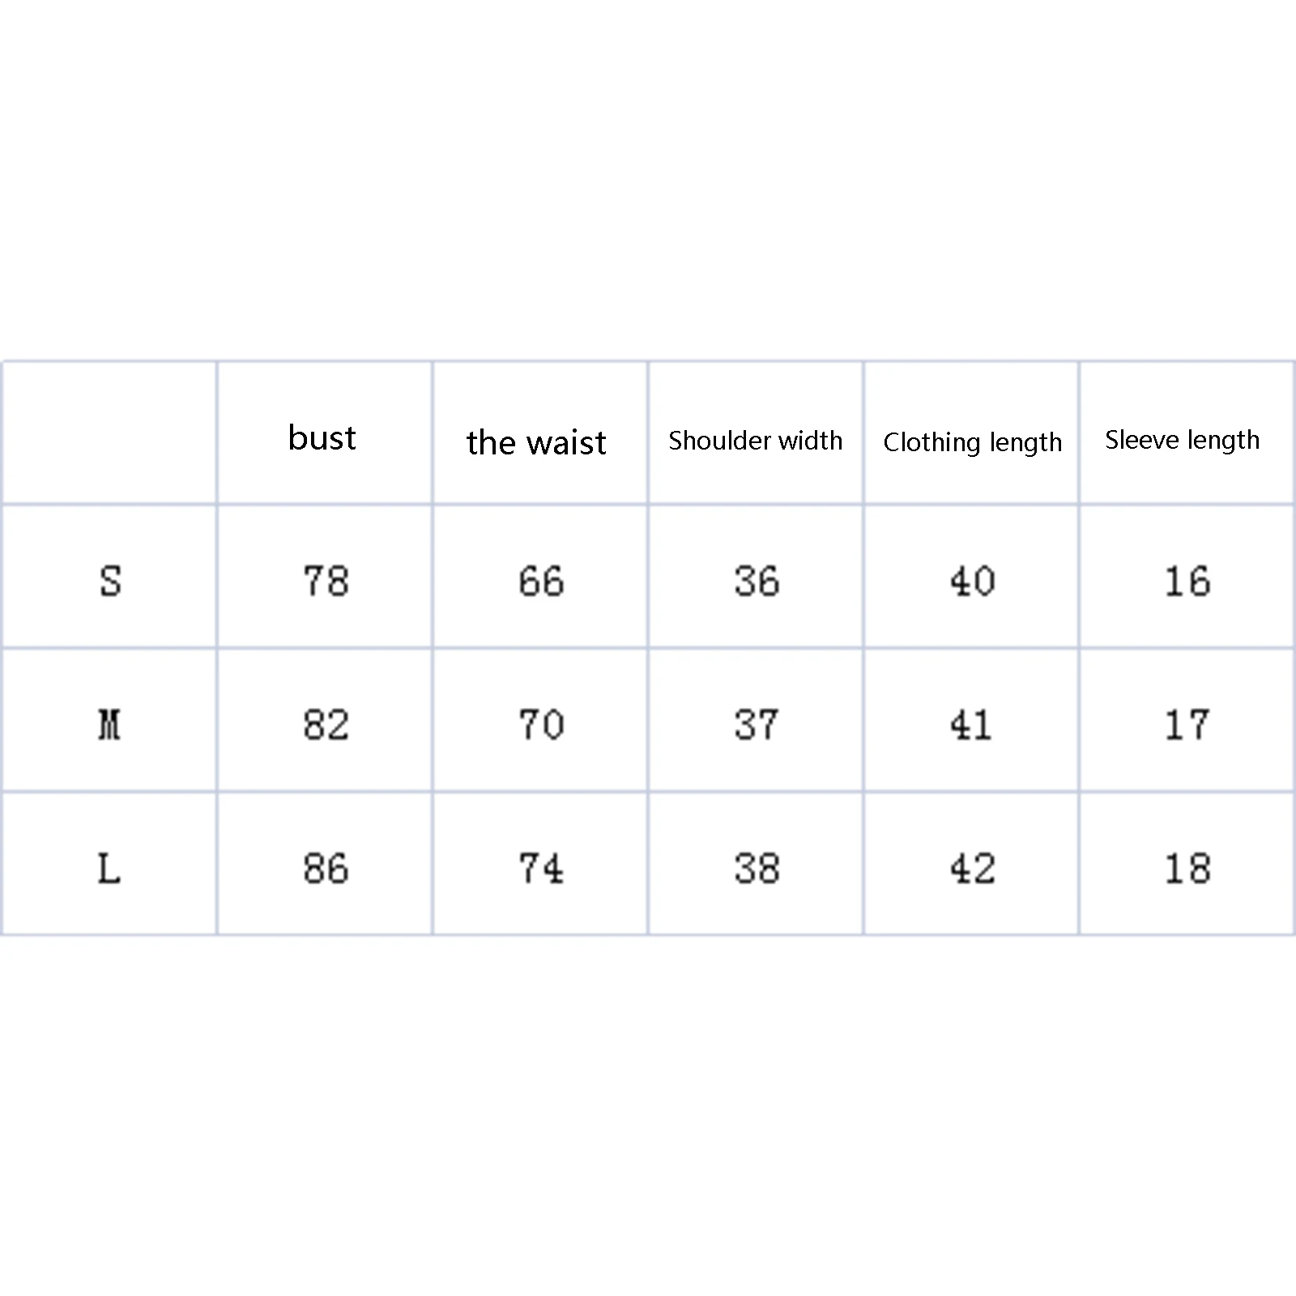Click the size M row label
The width and height of the screenshot is (1296, 1296).
[110, 724]
